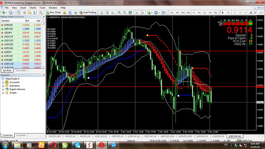Screen dimensions: 265x149
Task: Select the H4 timeframe button
Action: click(199, 13)
